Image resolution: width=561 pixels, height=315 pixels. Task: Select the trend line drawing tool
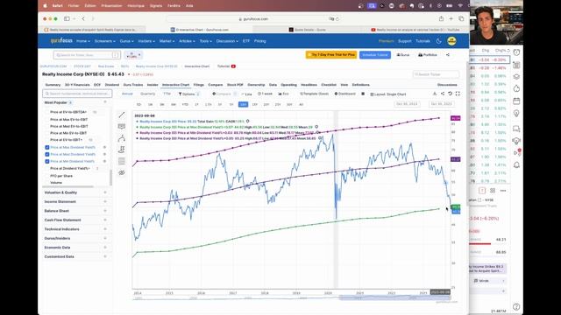[122, 115]
